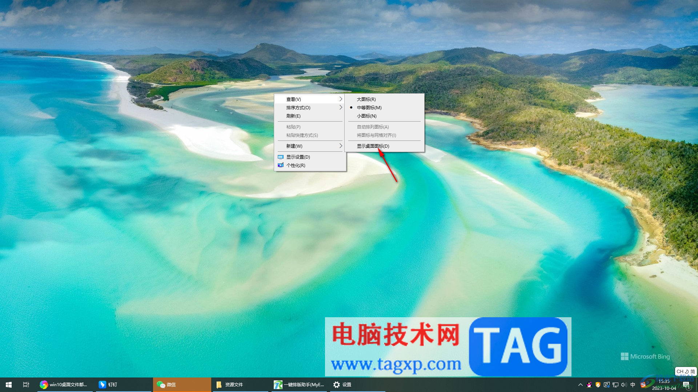The image size is (698, 392).
Task: Open the 设置 gear taskbar item
Action: click(x=342, y=384)
